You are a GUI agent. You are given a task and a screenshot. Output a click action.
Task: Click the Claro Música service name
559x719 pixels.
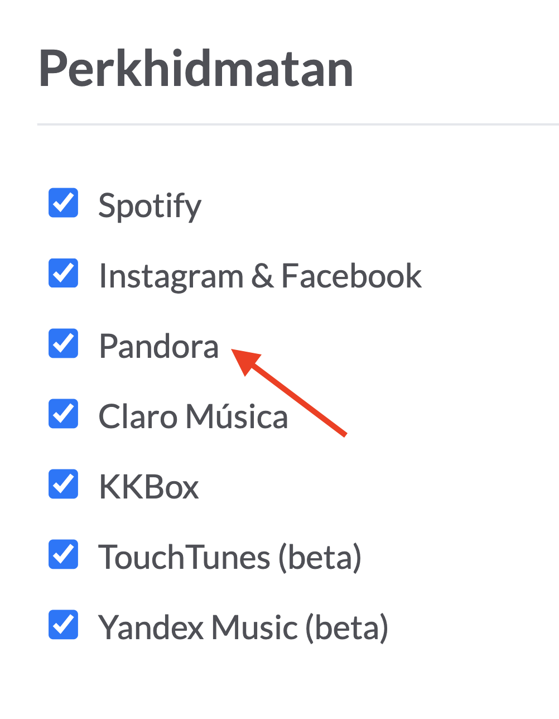pyautogui.click(x=193, y=416)
